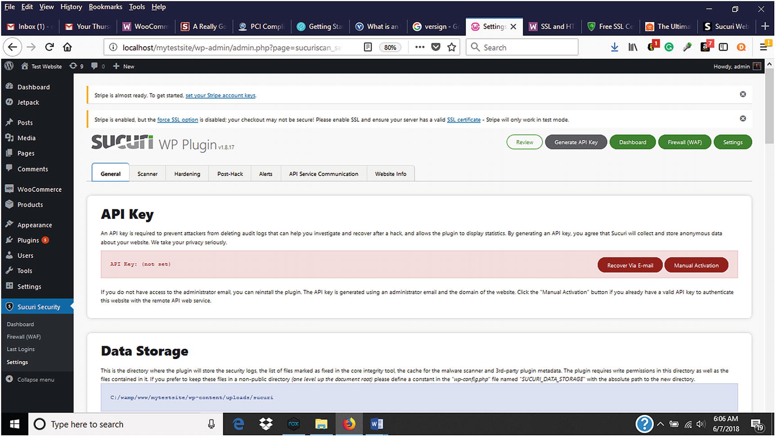Switch to the Hardening tab
776x437 pixels.
pos(187,174)
